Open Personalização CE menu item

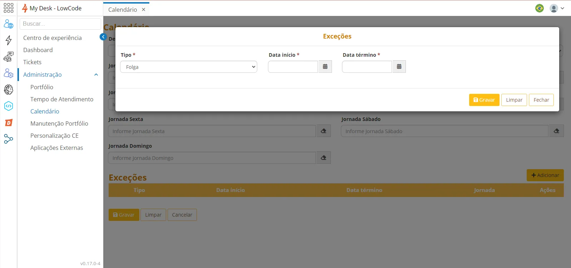click(54, 136)
